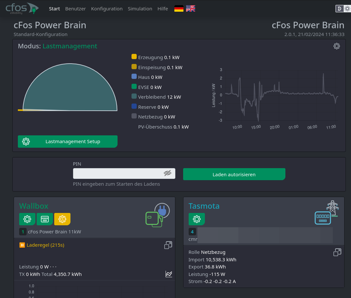Image resolution: width=351 pixels, height=298 pixels.
Task: Open the Hilfe menu
Action: (x=163, y=9)
